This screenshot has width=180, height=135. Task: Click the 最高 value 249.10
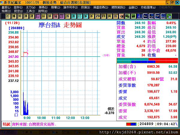tap(171, 27)
